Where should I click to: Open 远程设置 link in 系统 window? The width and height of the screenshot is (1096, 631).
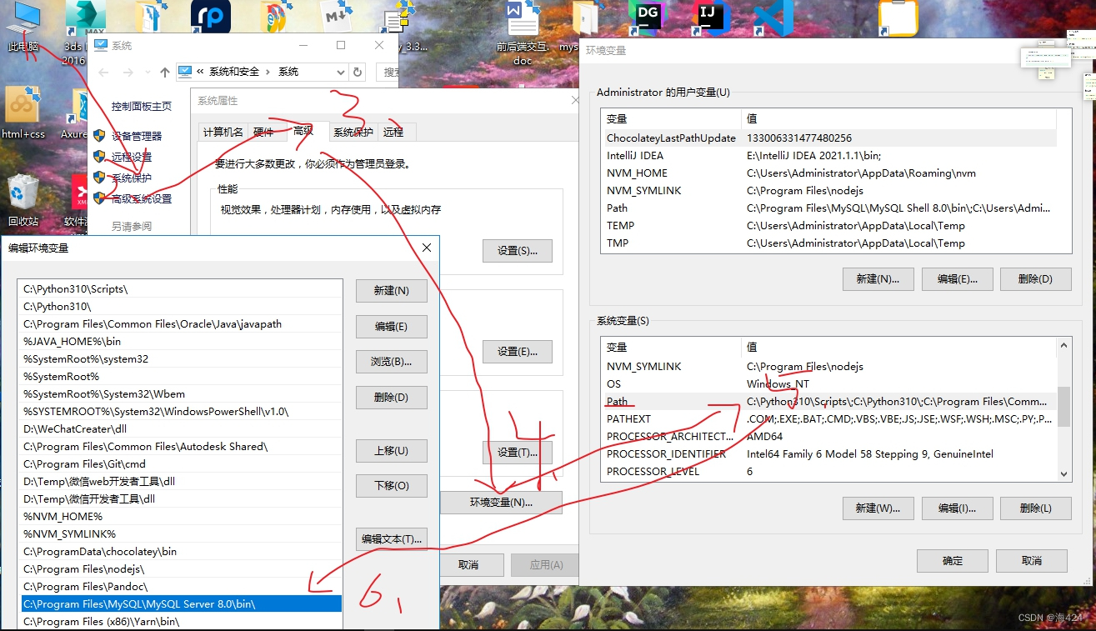pos(132,157)
